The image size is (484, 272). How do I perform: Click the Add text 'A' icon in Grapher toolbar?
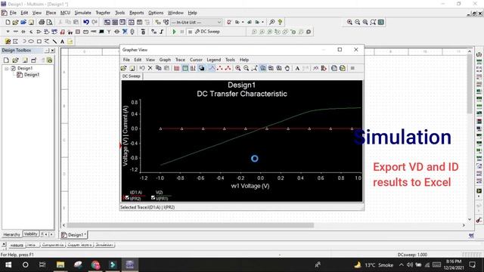pyautogui.click(x=297, y=68)
